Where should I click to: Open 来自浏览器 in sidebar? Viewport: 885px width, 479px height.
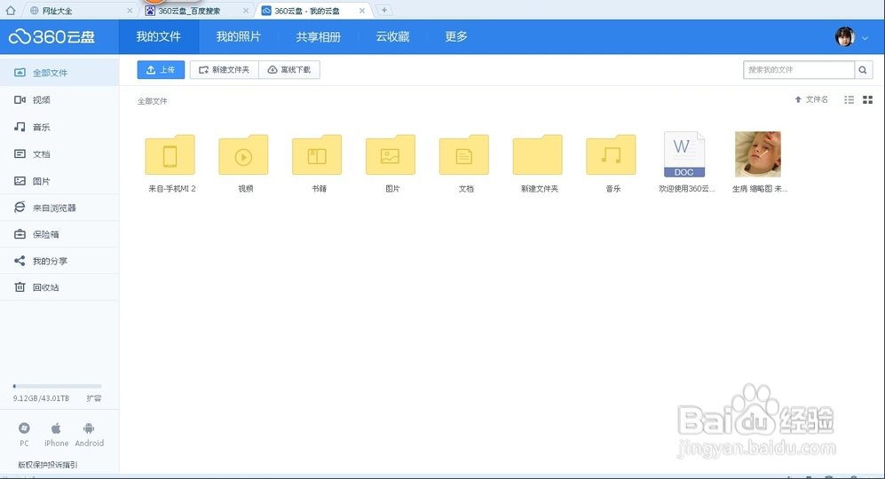point(59,208)
